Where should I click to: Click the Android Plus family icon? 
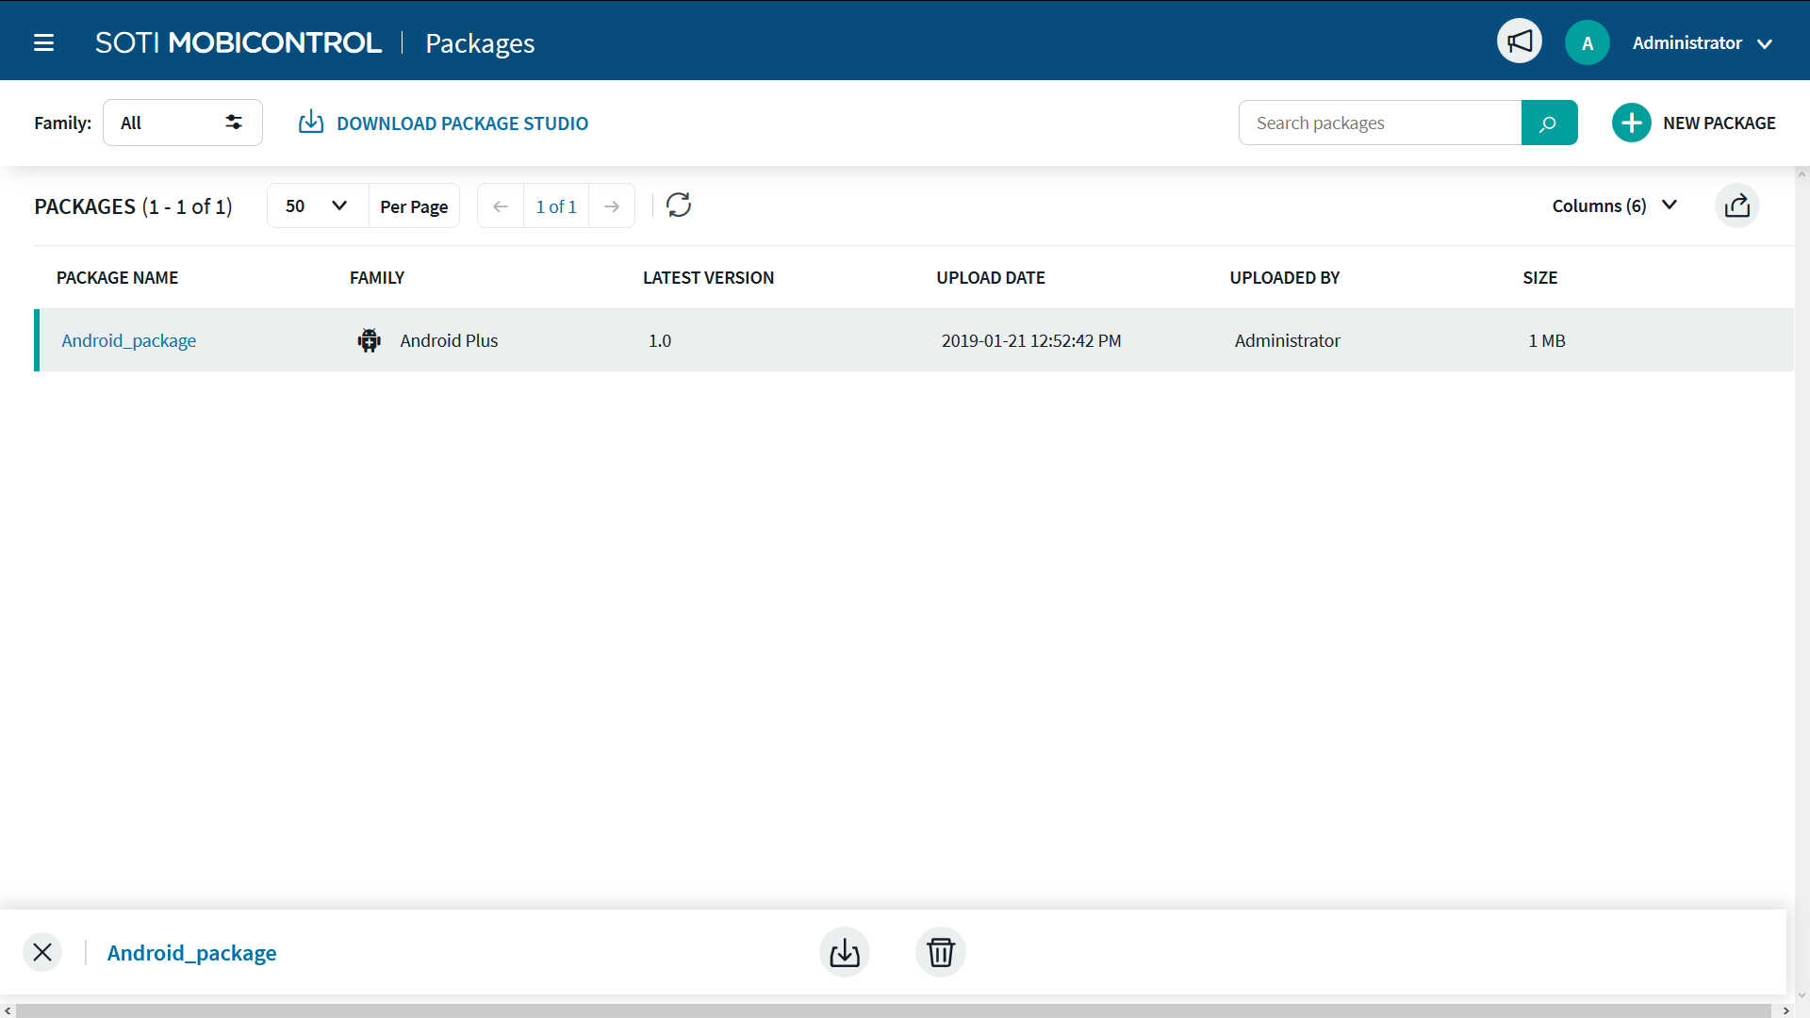[x=369, y=340]
